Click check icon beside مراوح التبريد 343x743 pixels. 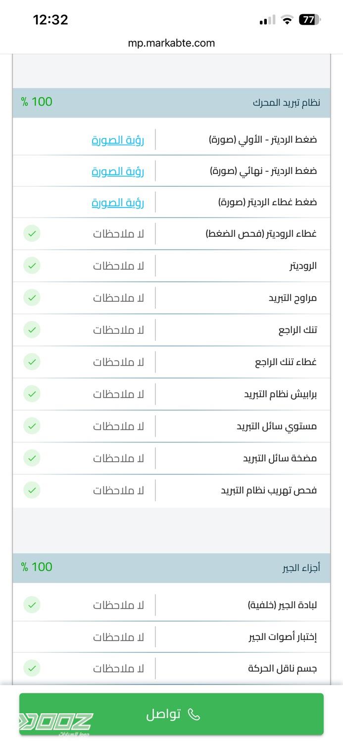click(32, 298)
